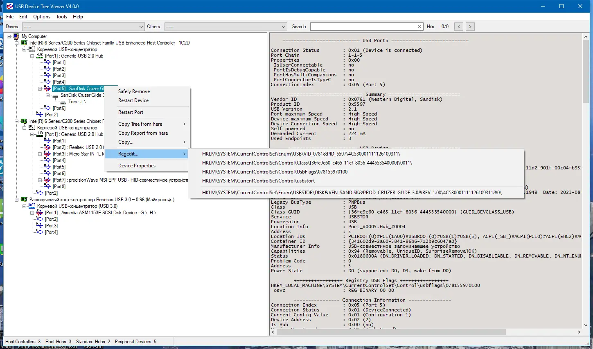Click the drive icon beside Том - J:\
Image resolution: width=593 pixels, height=349 pixels.
(x=63, y=102)
